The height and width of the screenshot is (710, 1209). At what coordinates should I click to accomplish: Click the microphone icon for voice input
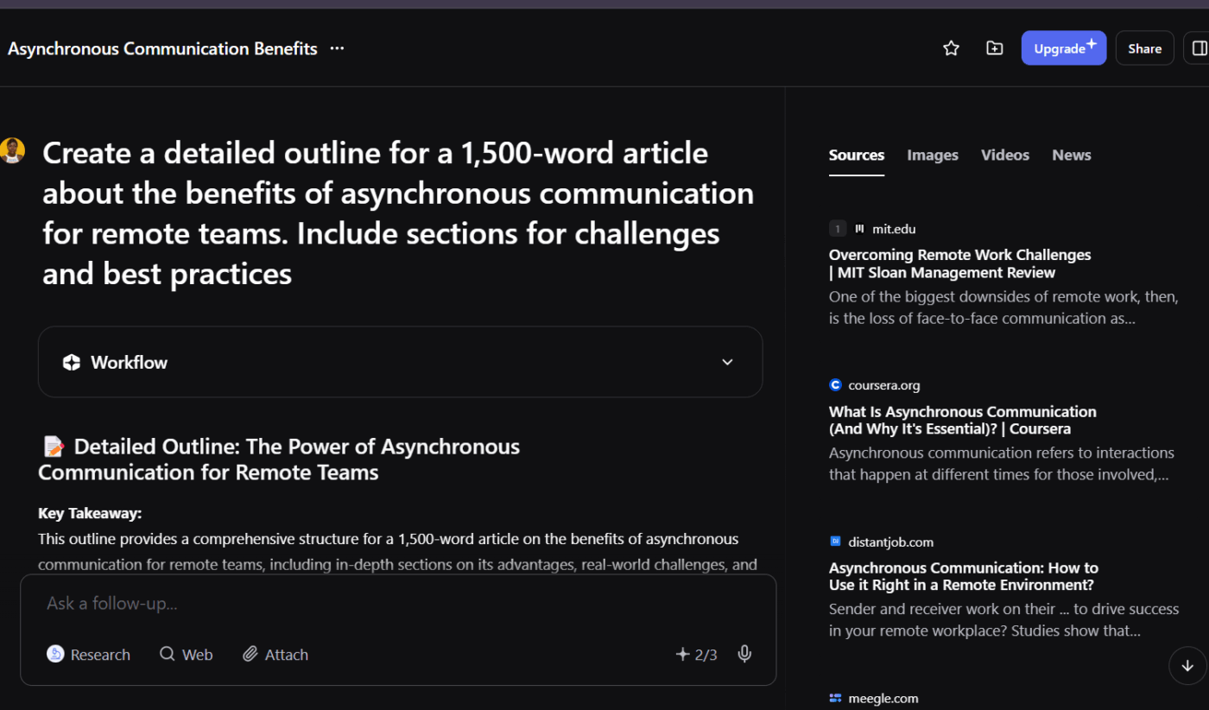click(x=744, y=654)
